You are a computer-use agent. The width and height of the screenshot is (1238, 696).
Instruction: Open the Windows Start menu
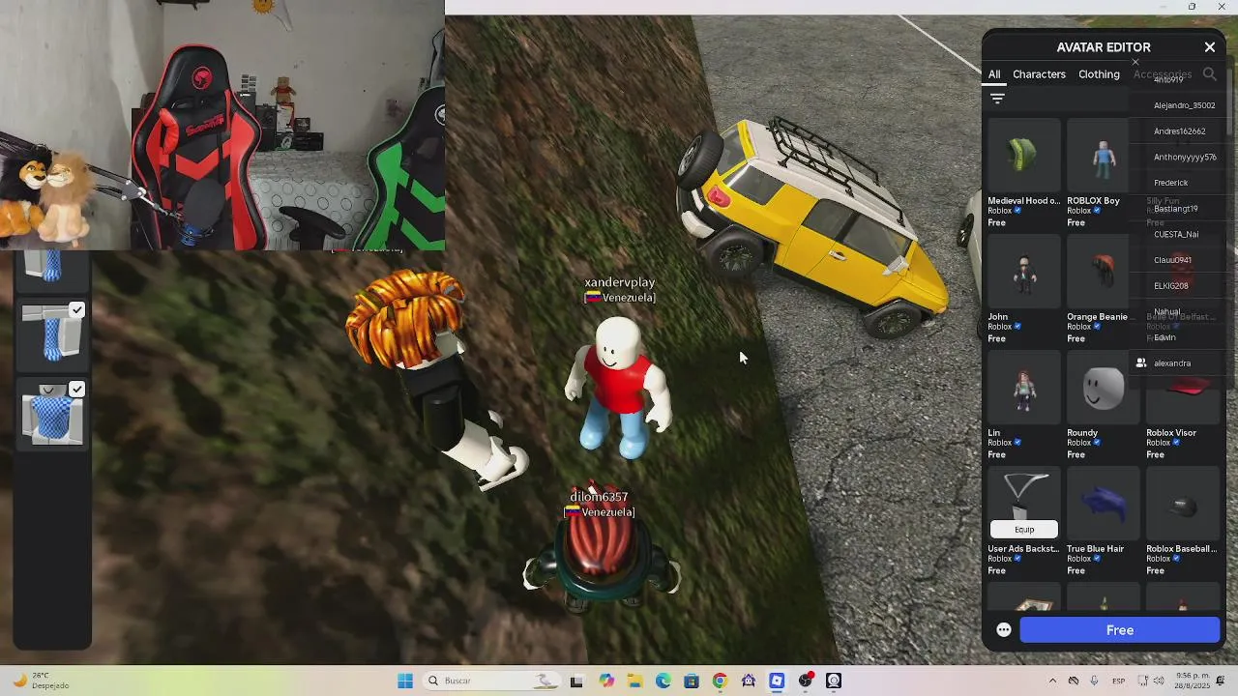[405, 681]
